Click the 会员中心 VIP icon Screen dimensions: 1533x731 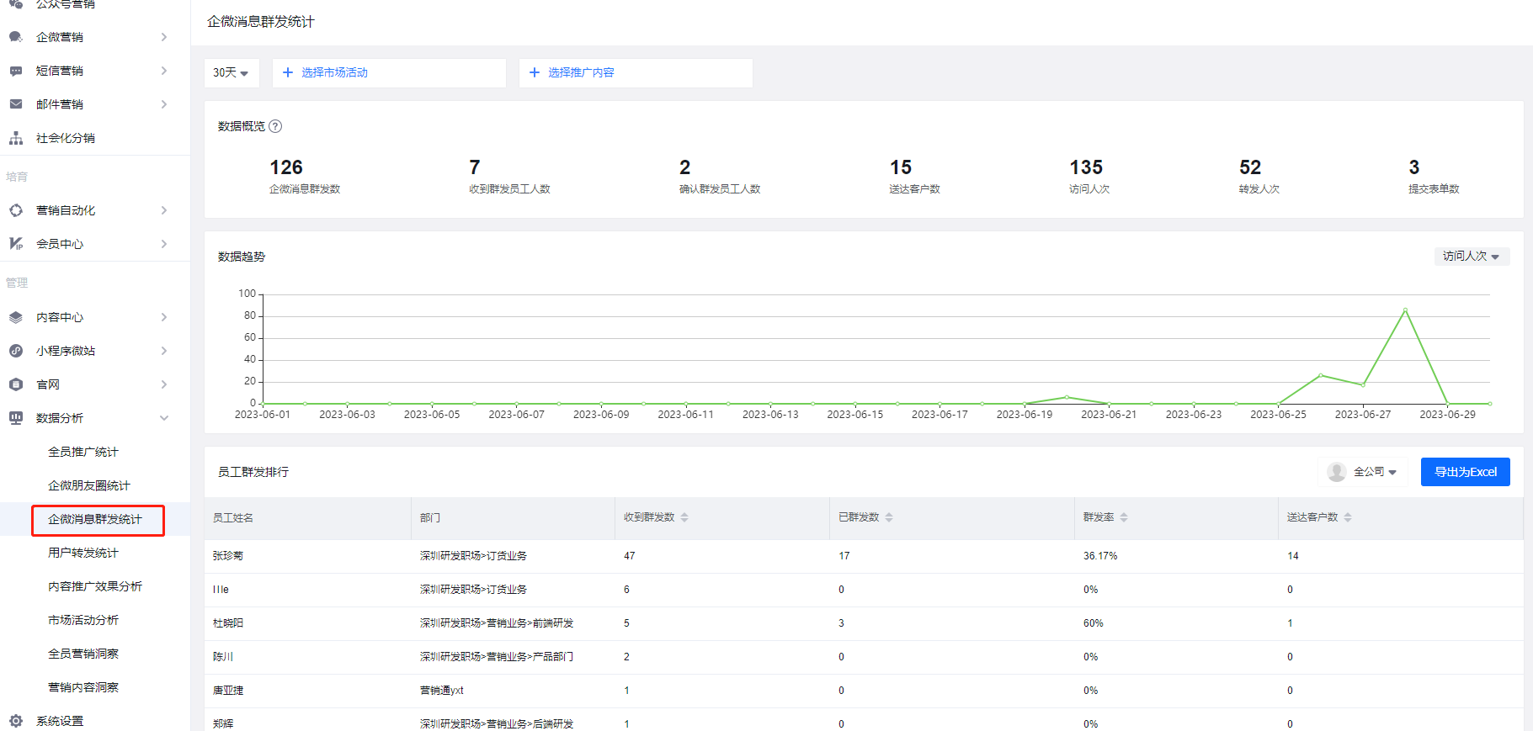click(x=16, y=244)
